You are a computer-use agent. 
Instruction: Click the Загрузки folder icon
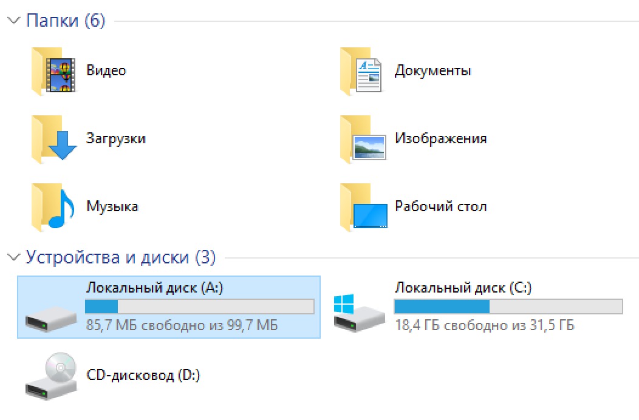tap(53, 139)
